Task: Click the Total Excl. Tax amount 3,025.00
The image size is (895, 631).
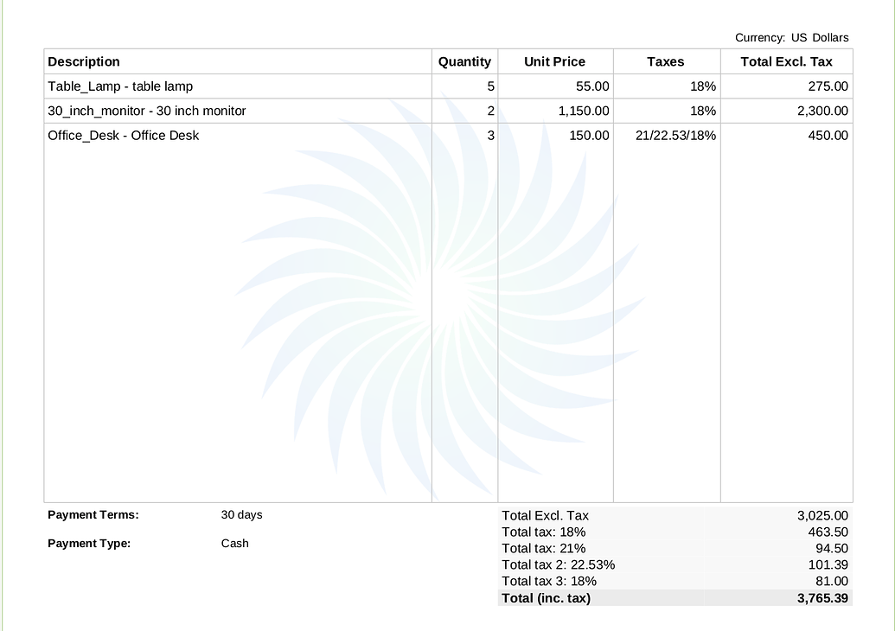Action: click(x=821, y=515)
